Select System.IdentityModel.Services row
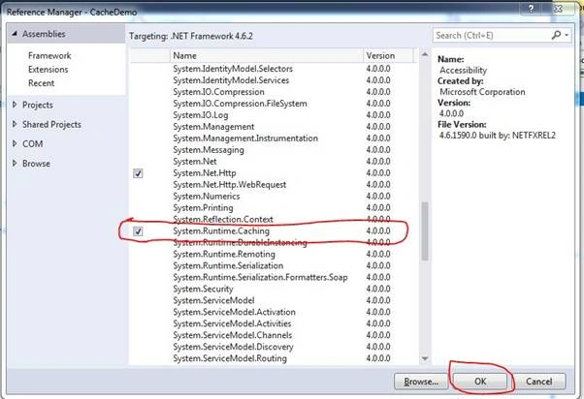This screenshot has width=584, height=399. coord(273,80)
